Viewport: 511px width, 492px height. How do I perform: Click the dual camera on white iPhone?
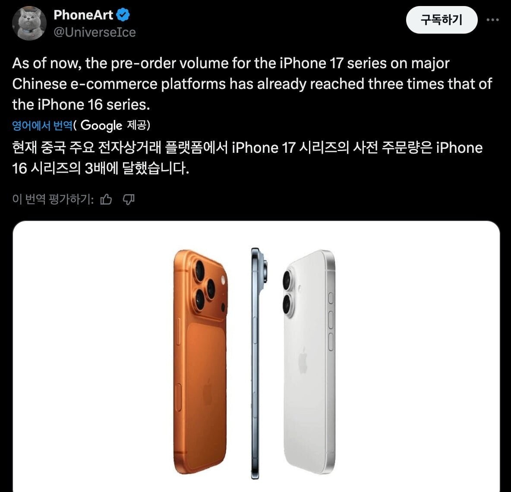point(288,292)
